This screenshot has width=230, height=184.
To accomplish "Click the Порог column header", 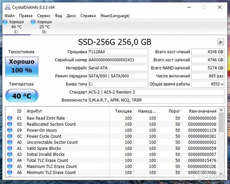I will click(170, 111).
